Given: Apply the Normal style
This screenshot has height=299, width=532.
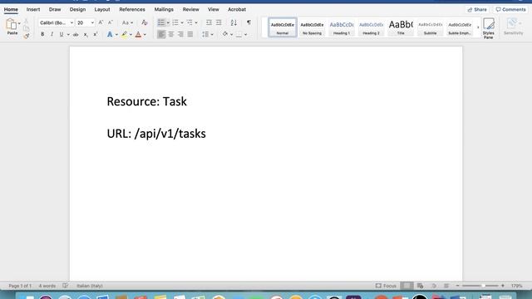Looking at the screenshot, I should [x=283, y=27].
